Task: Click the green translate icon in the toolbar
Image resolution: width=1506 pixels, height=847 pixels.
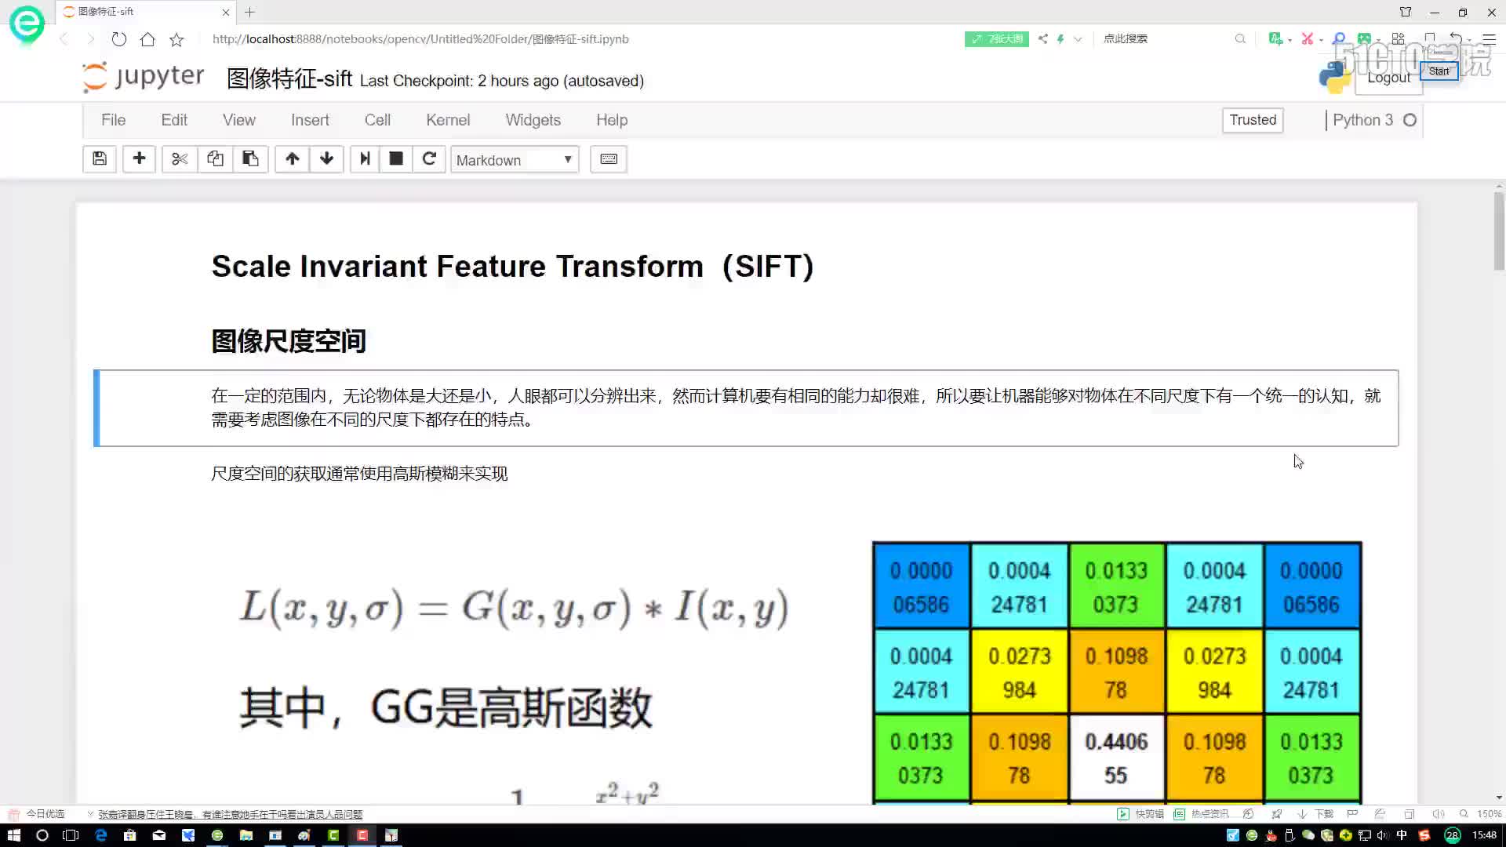Action: tap(1275, 38)
